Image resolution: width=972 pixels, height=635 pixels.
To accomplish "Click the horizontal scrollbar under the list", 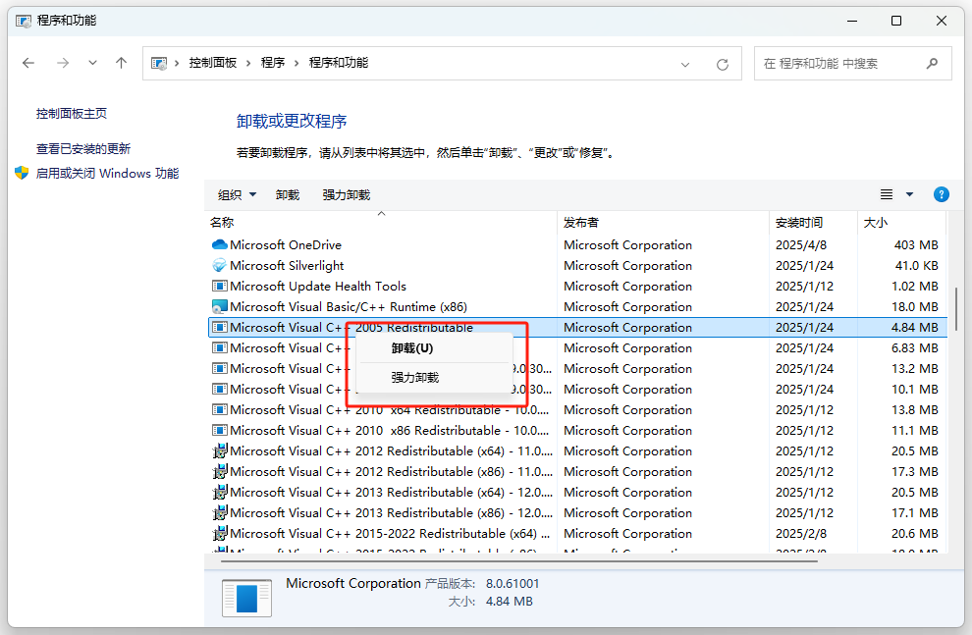I will 518,561.
